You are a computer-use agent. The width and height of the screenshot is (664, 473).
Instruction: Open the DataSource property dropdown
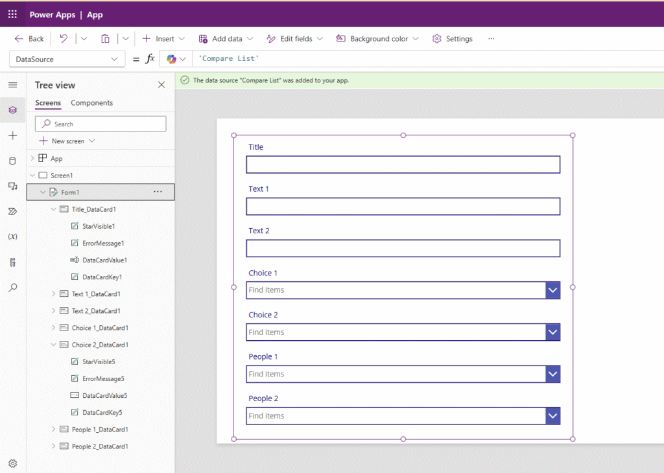67,59
